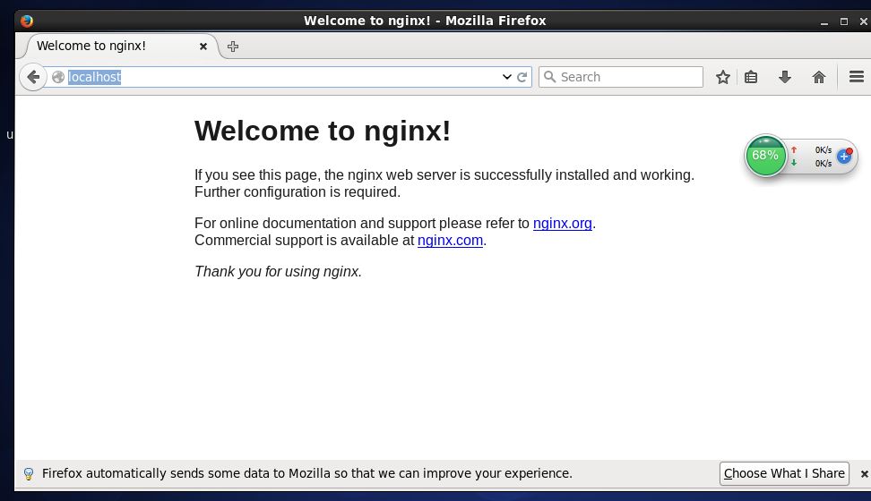Viewport: 871px width, 501px height.
Task: Follow the nginx.com link
Action: click(x=450, y=241)
